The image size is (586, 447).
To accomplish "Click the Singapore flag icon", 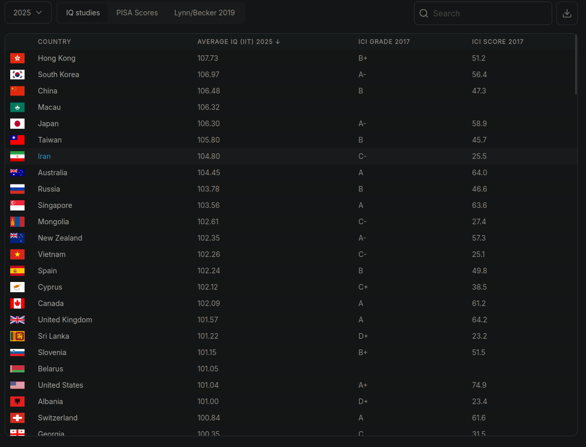I will click(x=17, y=205).
